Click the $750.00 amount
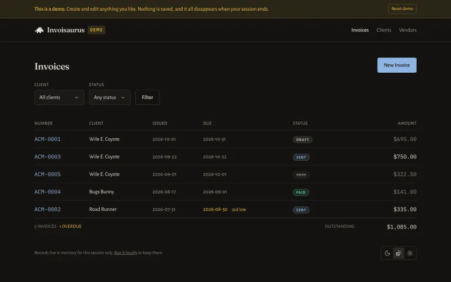This screenshot has height=282, width=451. 405,157
